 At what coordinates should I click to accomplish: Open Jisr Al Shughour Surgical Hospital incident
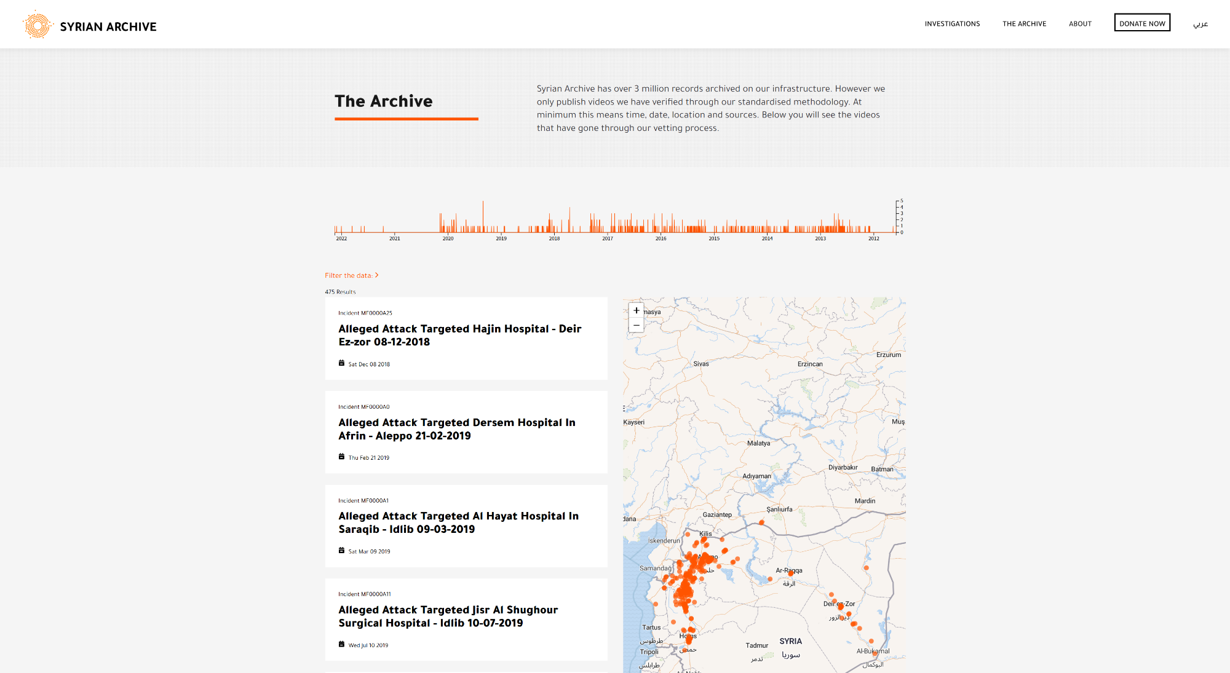tap(448, 616)
